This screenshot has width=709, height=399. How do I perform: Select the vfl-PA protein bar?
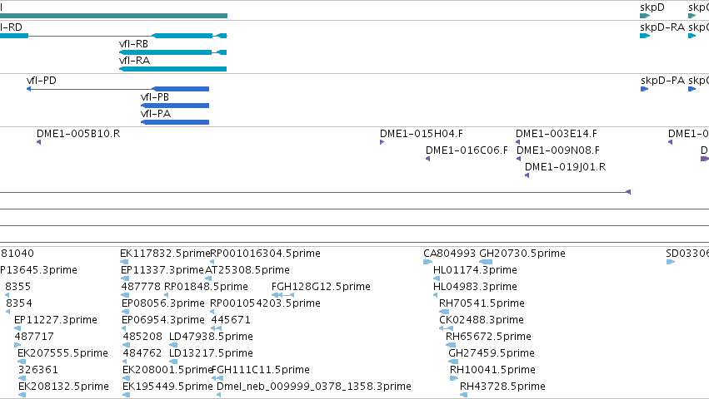175,122
